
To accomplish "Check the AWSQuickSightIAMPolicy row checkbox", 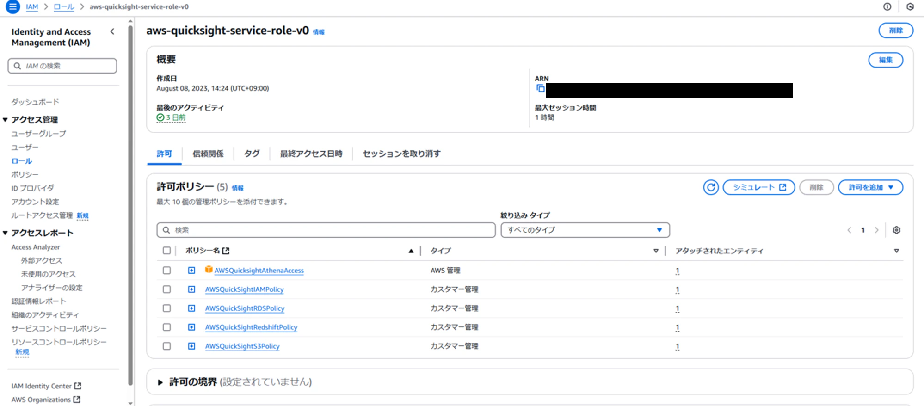I will pos(166,289).
